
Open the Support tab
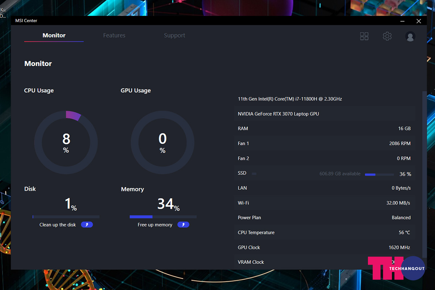pyautogui.click(x=174, y=35)
